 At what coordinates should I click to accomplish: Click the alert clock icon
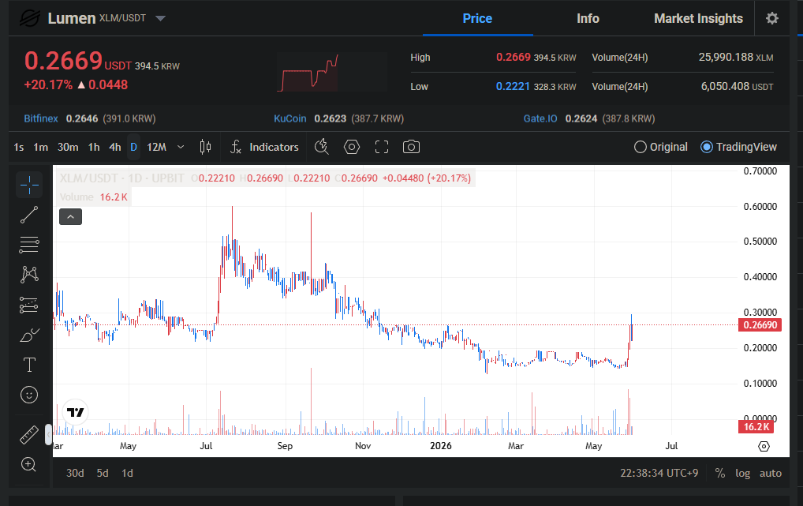click(322, 147)
